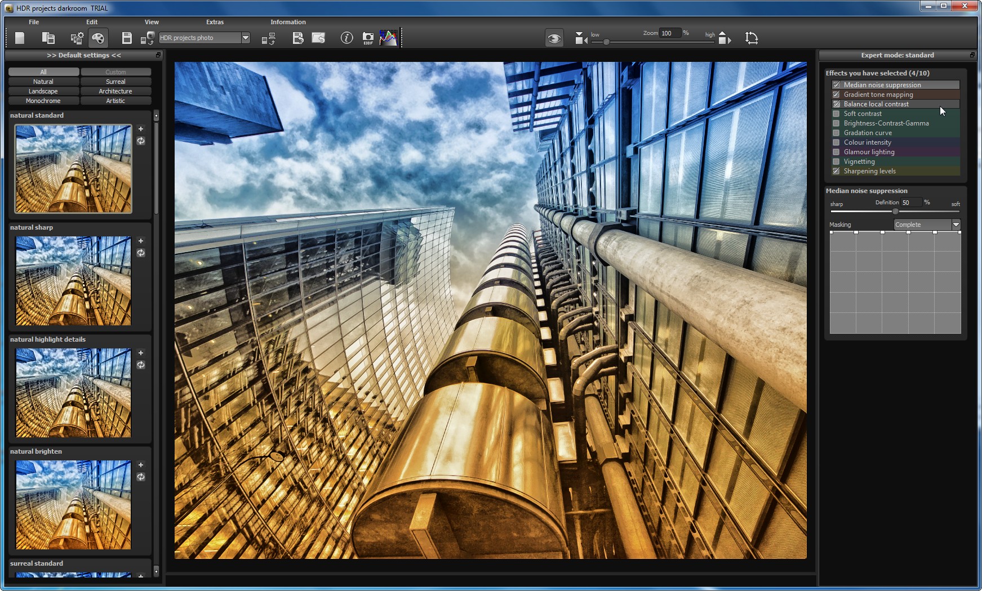Select the Landscape presets filter
Screen dimensions: 982x591
tap(43, 91)
